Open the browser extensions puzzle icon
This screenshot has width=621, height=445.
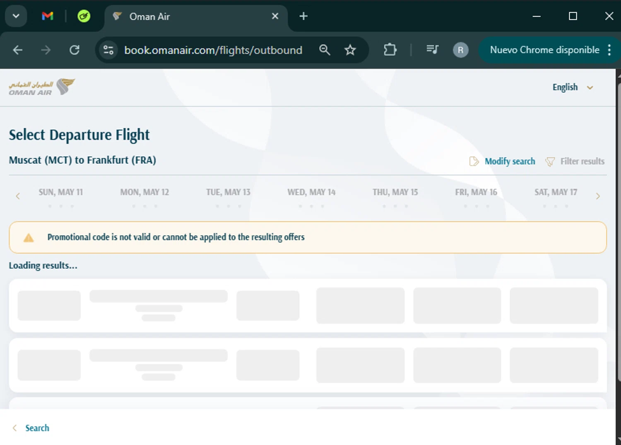pyautogui.click(x=390, y=50)
